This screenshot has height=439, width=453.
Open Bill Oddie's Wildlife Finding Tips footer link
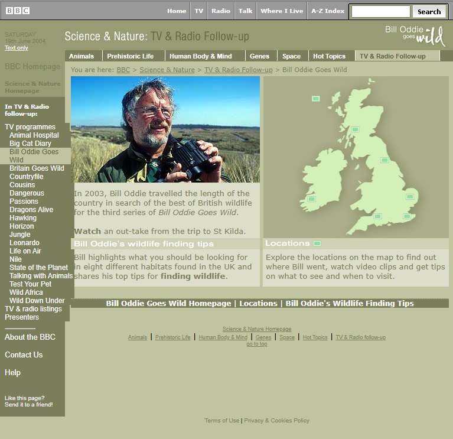[350, 303]
